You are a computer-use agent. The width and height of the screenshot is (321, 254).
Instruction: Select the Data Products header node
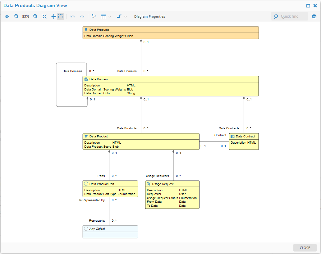[99, 30]
